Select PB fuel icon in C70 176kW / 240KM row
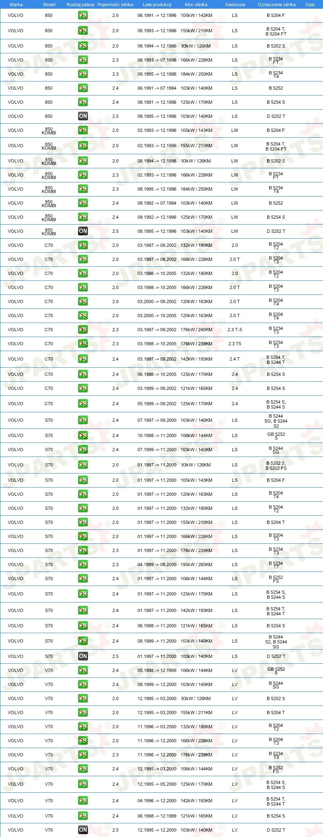This screenshot has width=323, height=837. [83, 330]
